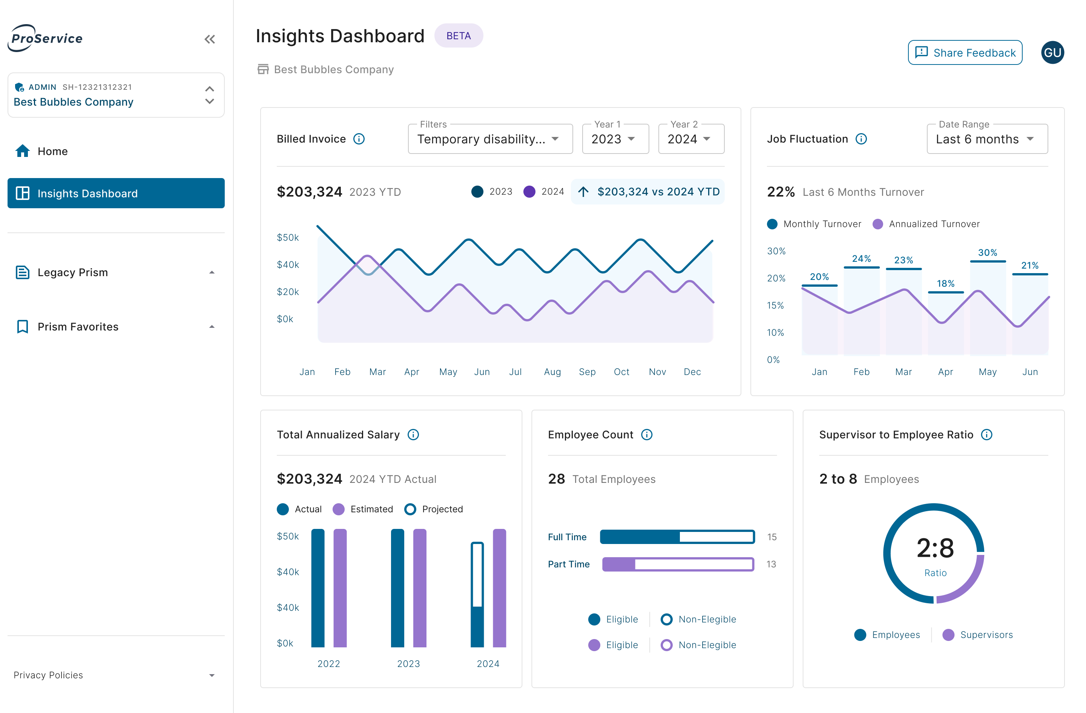The height and width of the screenshot is (713, 1086).
Task: Open the Filters dropdown showing Temporary disability
Action: [490, 139]
